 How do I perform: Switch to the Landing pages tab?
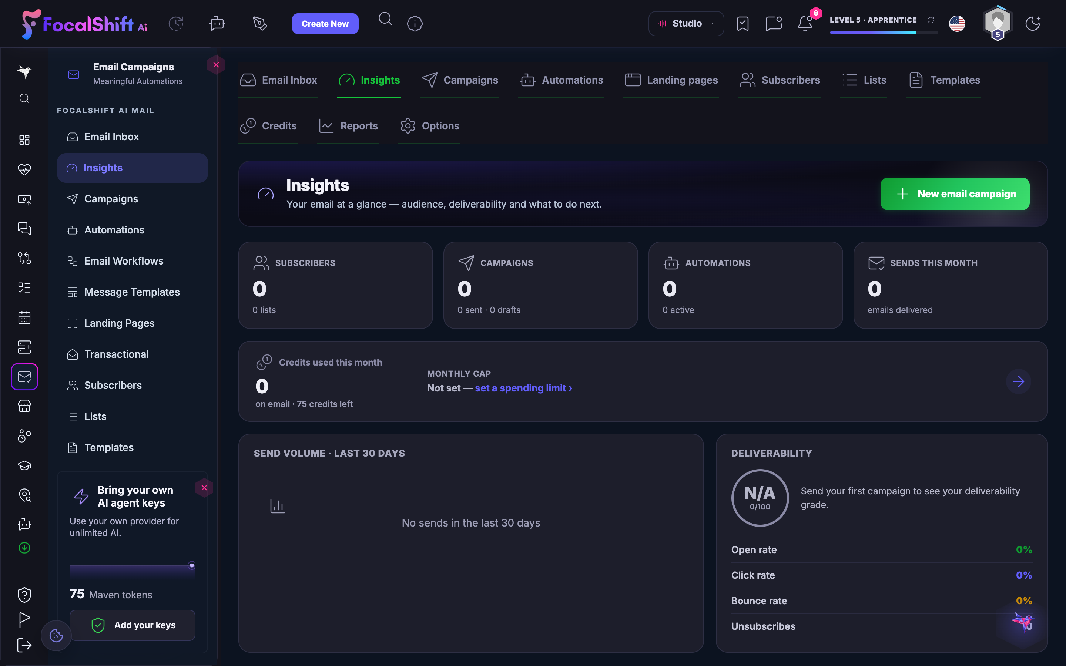pyautogui.click(x=671, y=80)
